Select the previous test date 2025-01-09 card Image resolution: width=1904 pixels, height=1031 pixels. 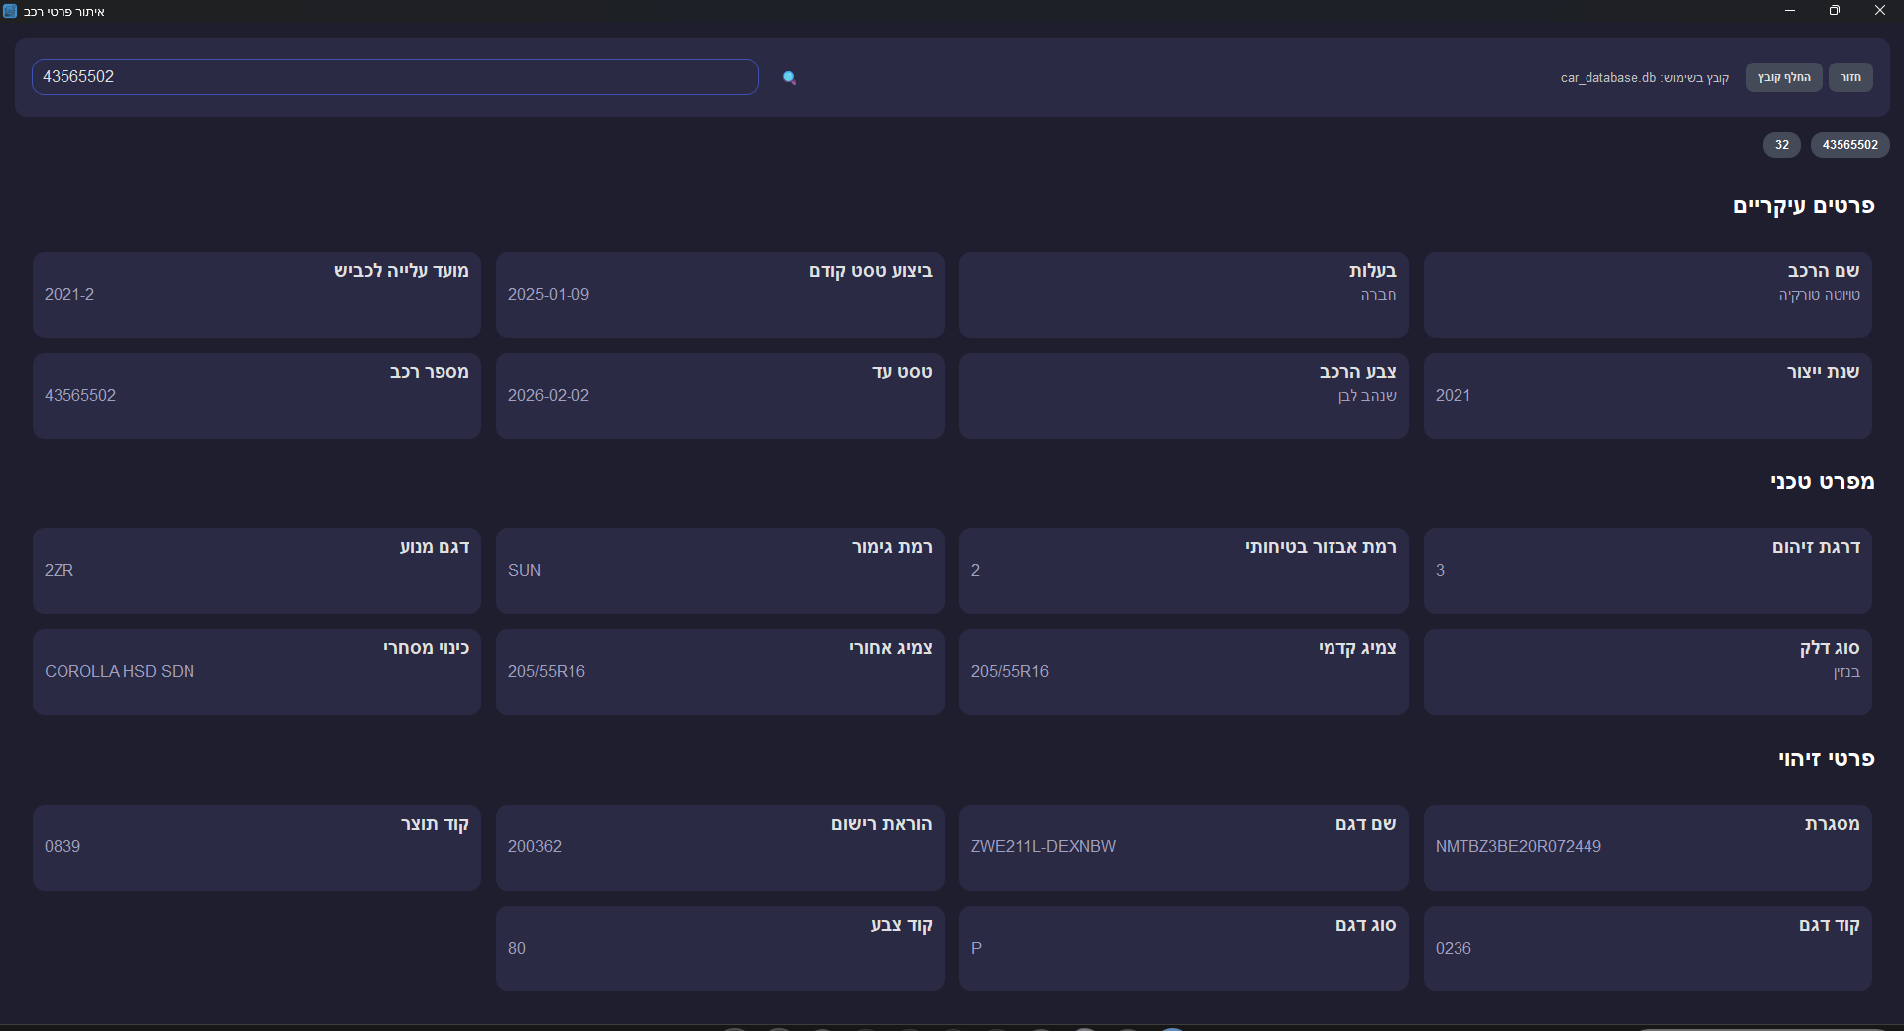pyautogui.click(x=719, y=294)
